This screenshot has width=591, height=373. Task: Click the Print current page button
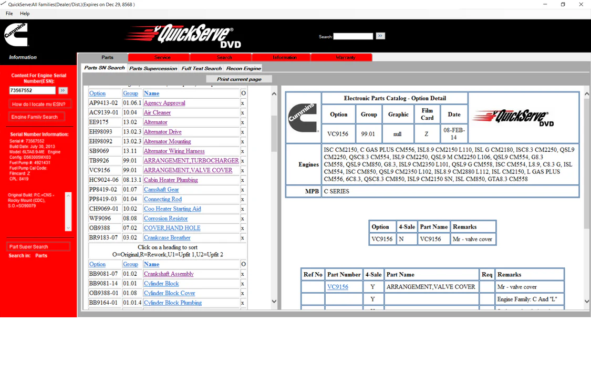point(239,79)
